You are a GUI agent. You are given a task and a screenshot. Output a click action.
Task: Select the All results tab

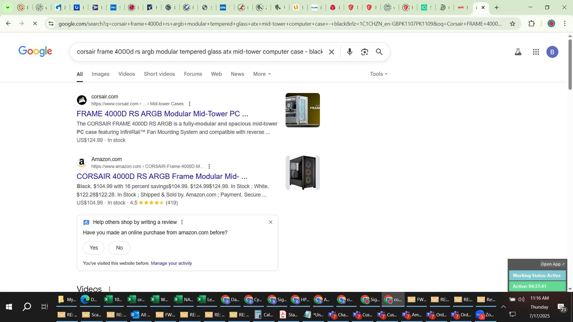tap(80, 74)
